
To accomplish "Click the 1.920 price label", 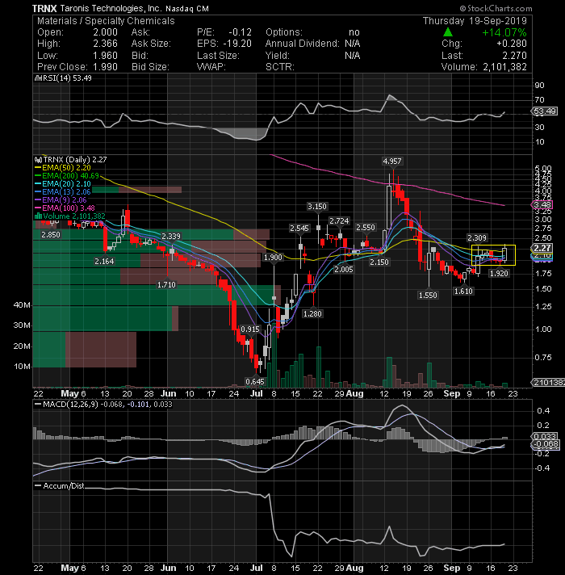I will pyautogui.click(x=499, y=274).
